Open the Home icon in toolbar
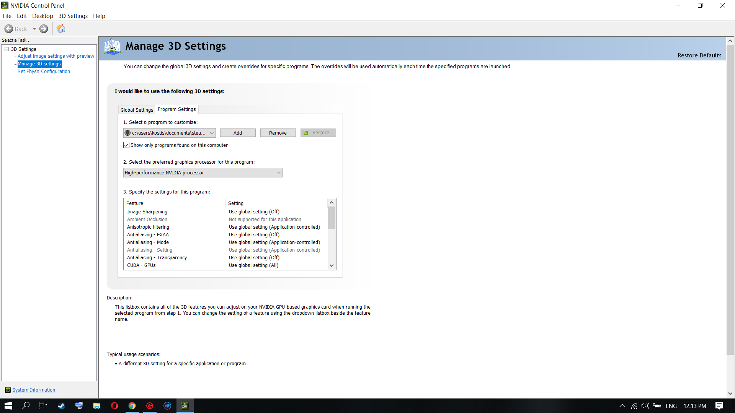The height and width of the screenshot is (413, 735). [x=61, y=29]
